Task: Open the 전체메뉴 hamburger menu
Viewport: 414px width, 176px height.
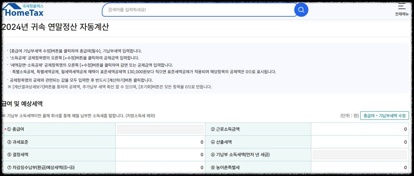Action: pos(402,10)
